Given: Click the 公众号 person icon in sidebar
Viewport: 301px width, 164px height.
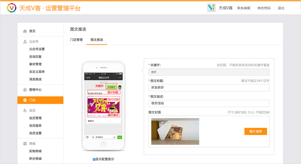Looking at the screenshot, I should point(25,42).
